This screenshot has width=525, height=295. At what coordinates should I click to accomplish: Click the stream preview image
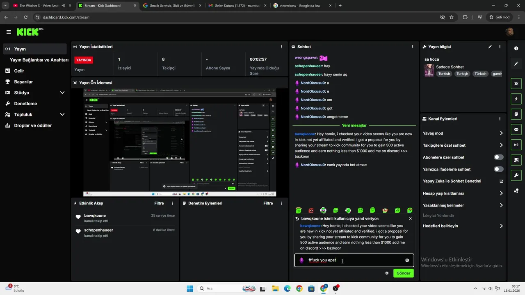pyautogui.click(x=180, y=142)
